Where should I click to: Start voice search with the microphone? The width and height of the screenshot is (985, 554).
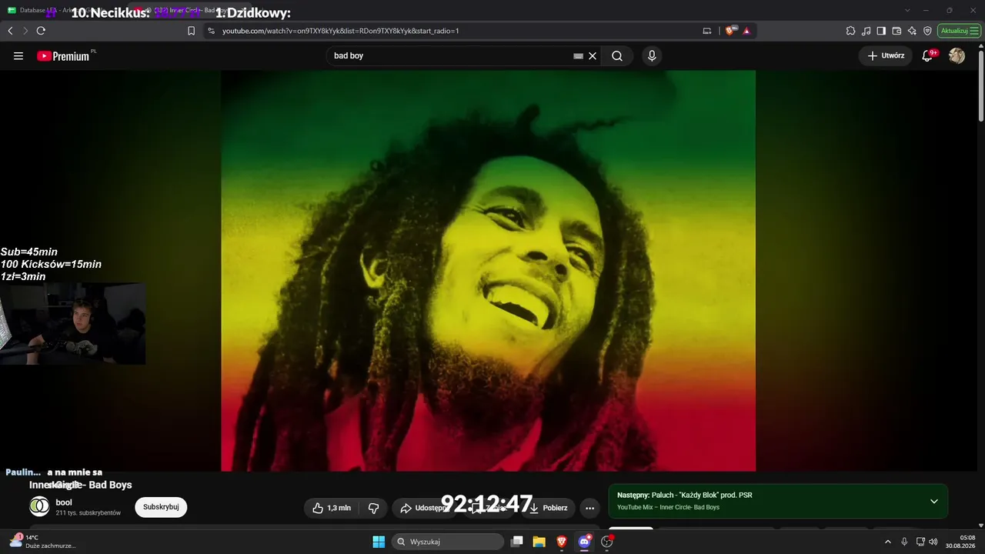[652, 55]
